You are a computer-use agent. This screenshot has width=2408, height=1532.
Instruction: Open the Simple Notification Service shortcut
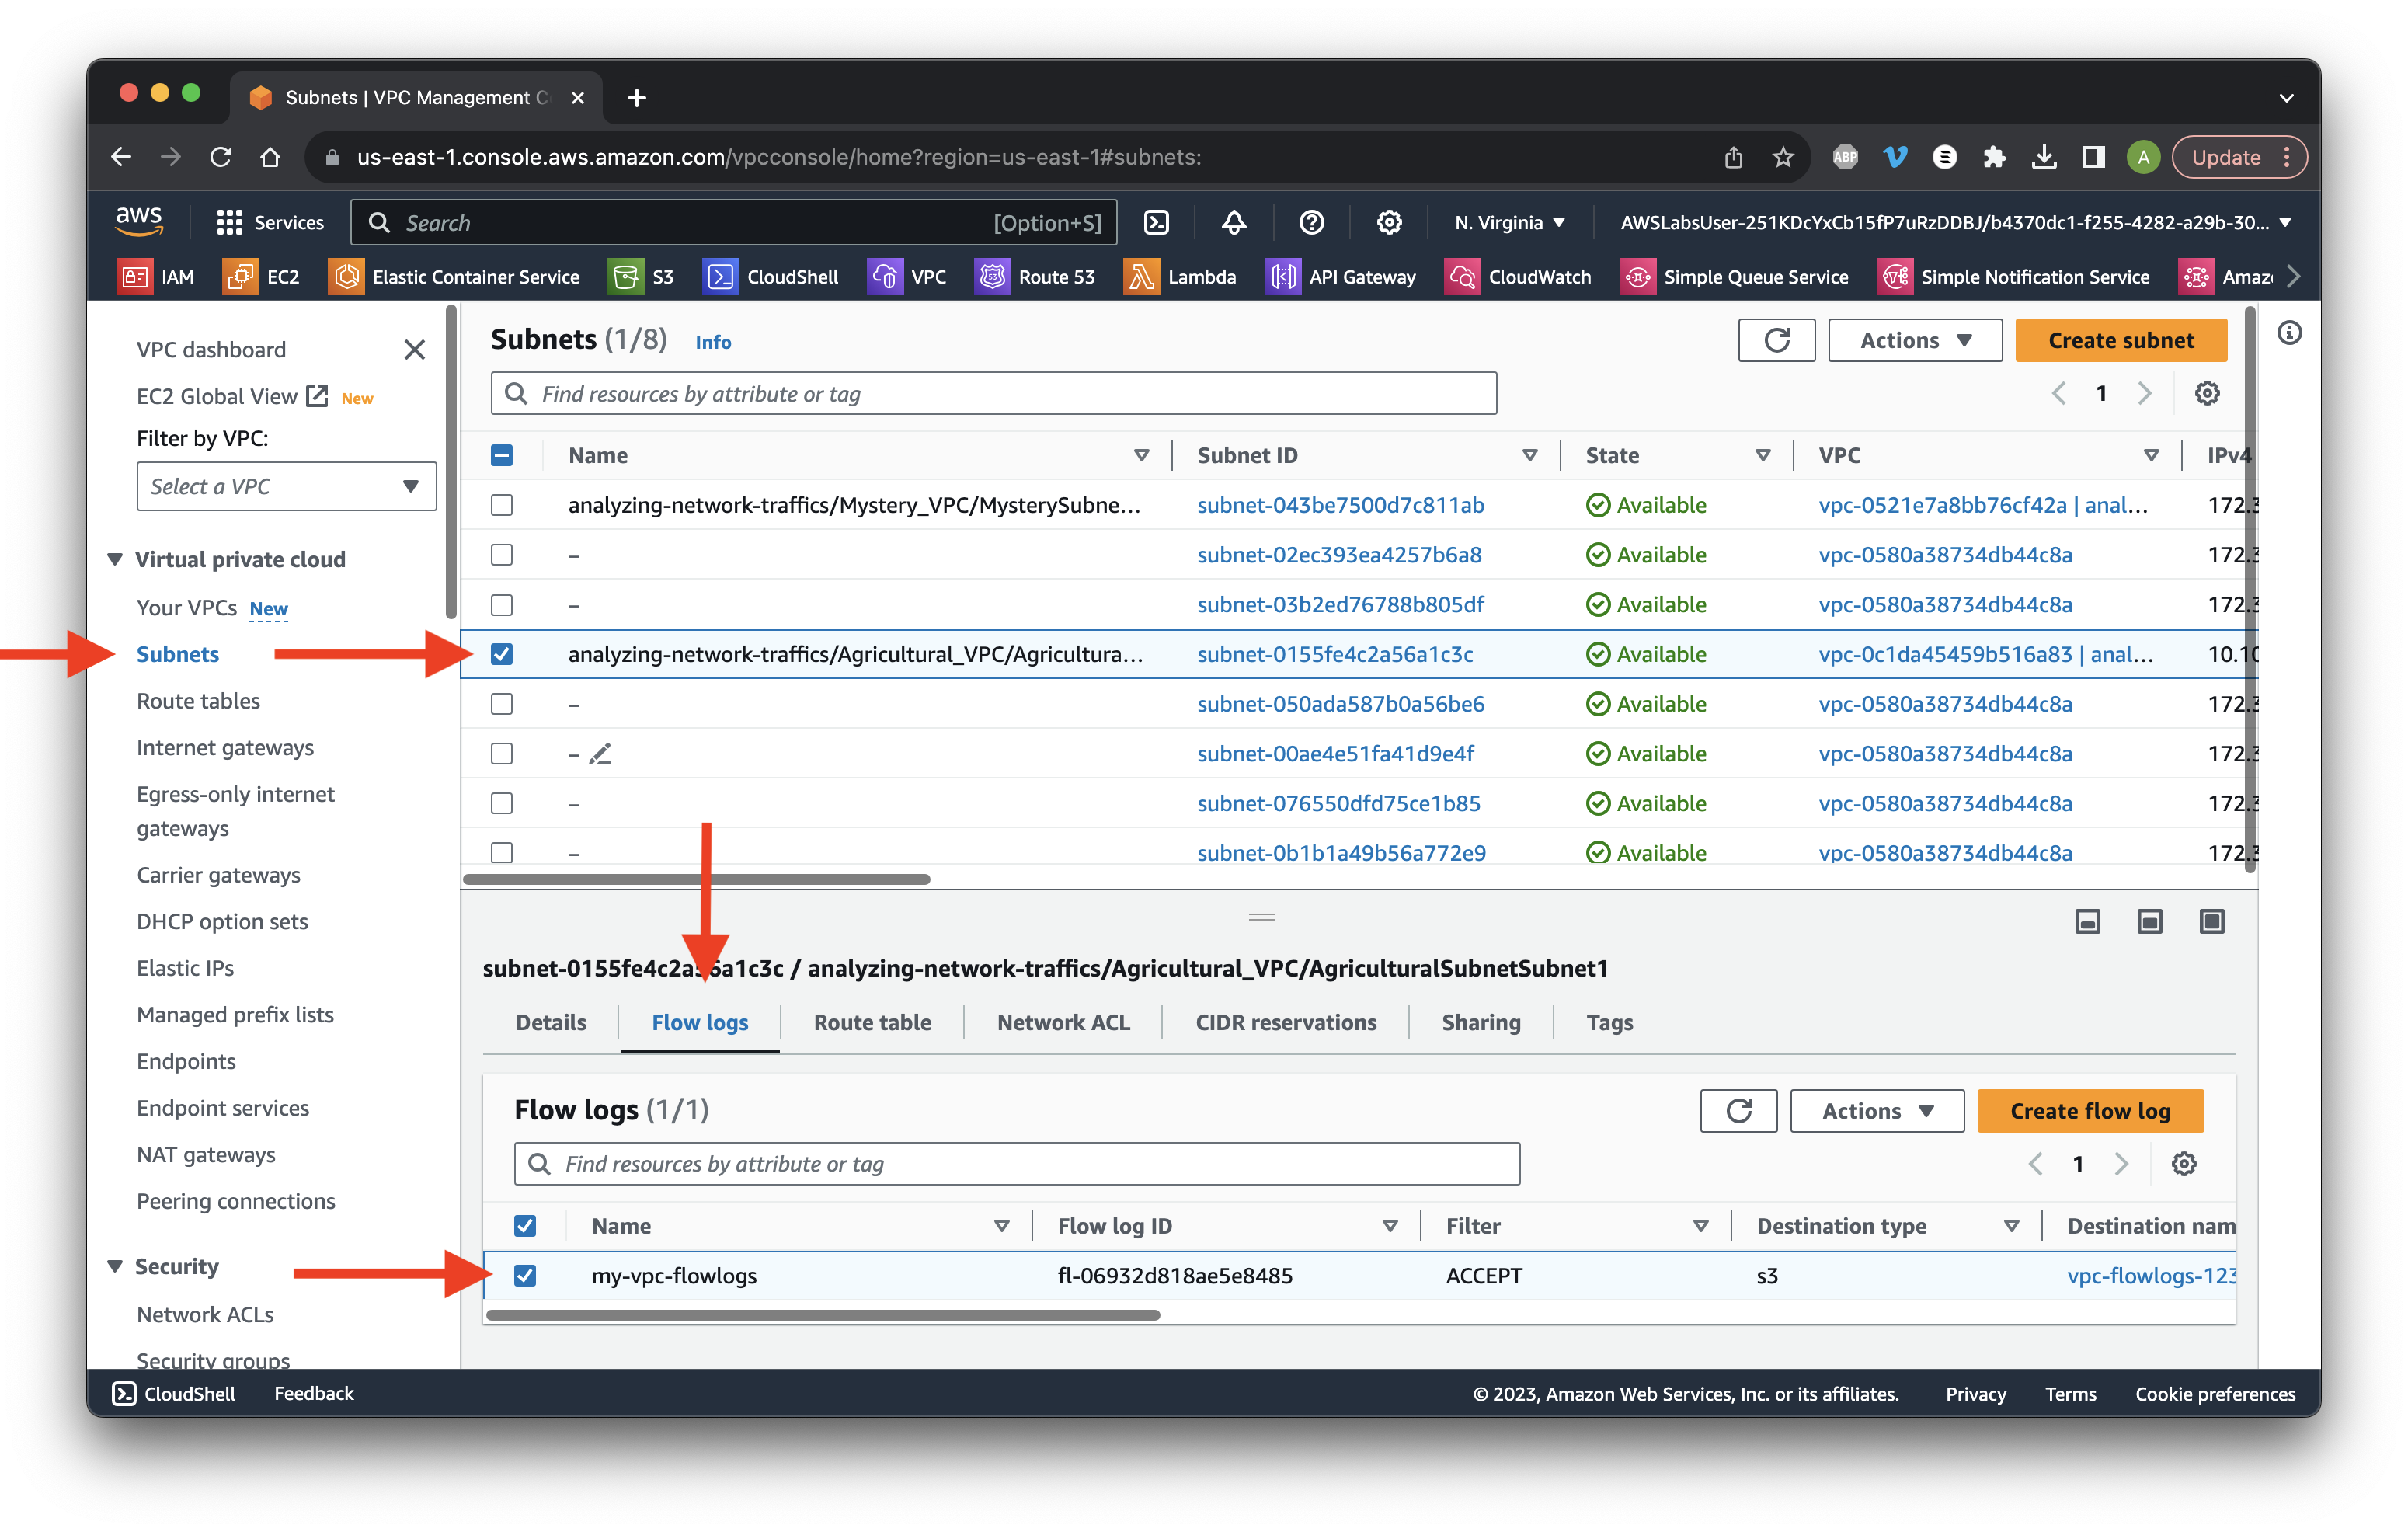tap(2013, 277)
